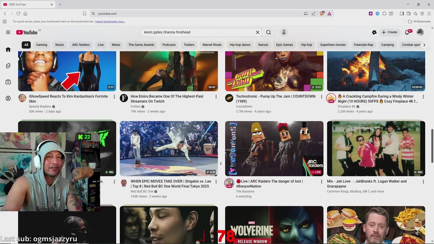The image size is (434, 244).
Task: Open the browser main menu
Action: tap(429, 14)
